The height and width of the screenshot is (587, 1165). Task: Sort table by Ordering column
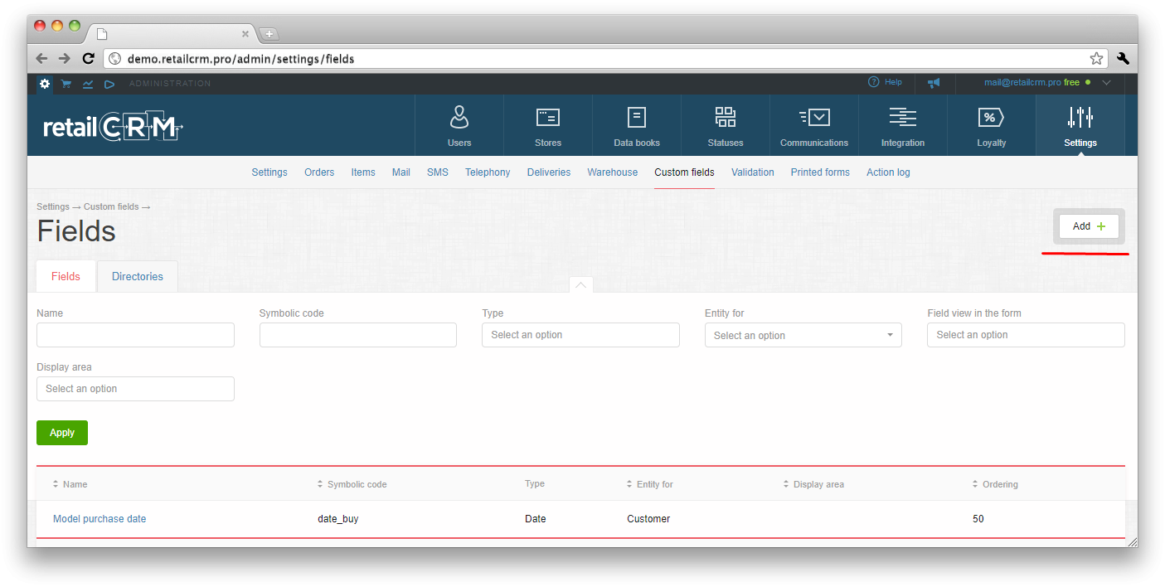995,484
